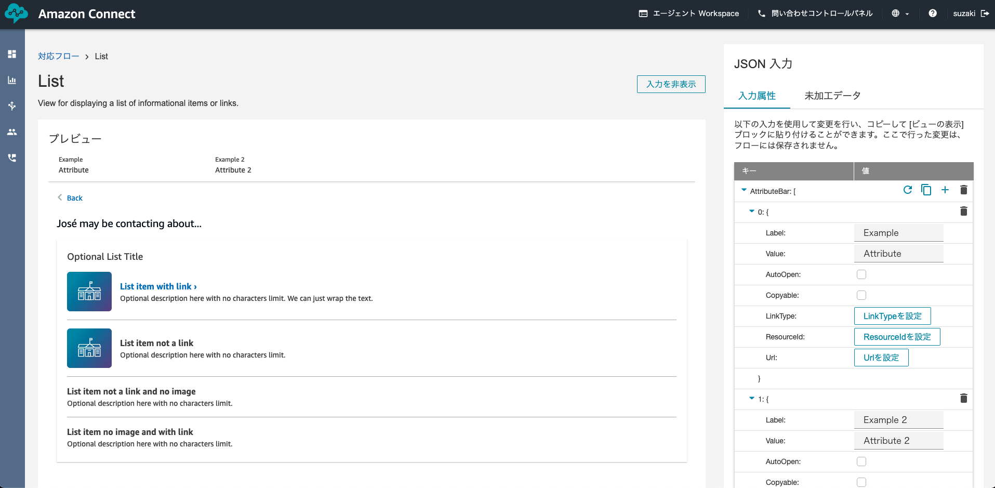Delete item 1 with its trash icon
The width and height of the screenshot is (995, 488).
963,398
